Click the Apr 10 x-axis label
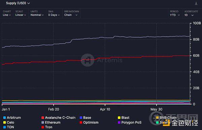This screenshot has width=202, height=130. coord(105,109)
